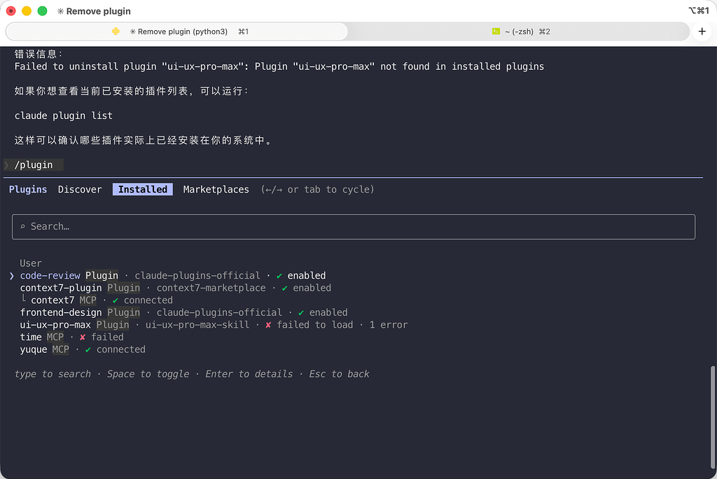This screenshot has width=717, height=479.
Task: Click 'claude-plugins-official' on code-review row
Action: tap(197, 275)
